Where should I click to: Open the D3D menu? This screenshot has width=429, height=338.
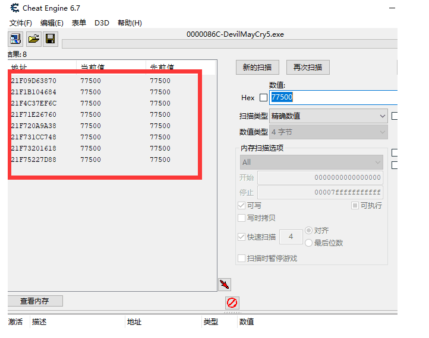click(102, 23)
